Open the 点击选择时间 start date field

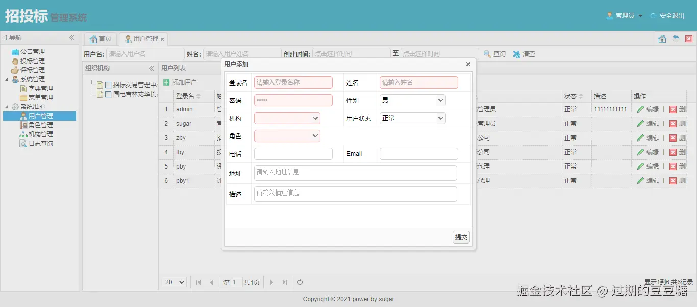click(351, 54)
